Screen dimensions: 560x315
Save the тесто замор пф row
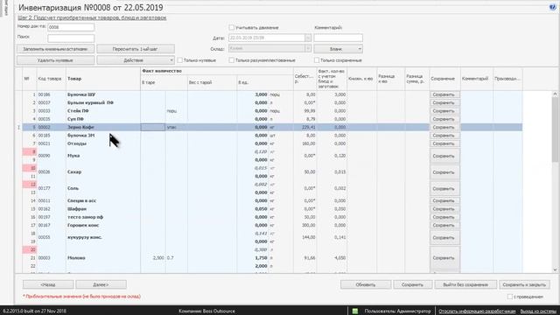click(444, 217)
